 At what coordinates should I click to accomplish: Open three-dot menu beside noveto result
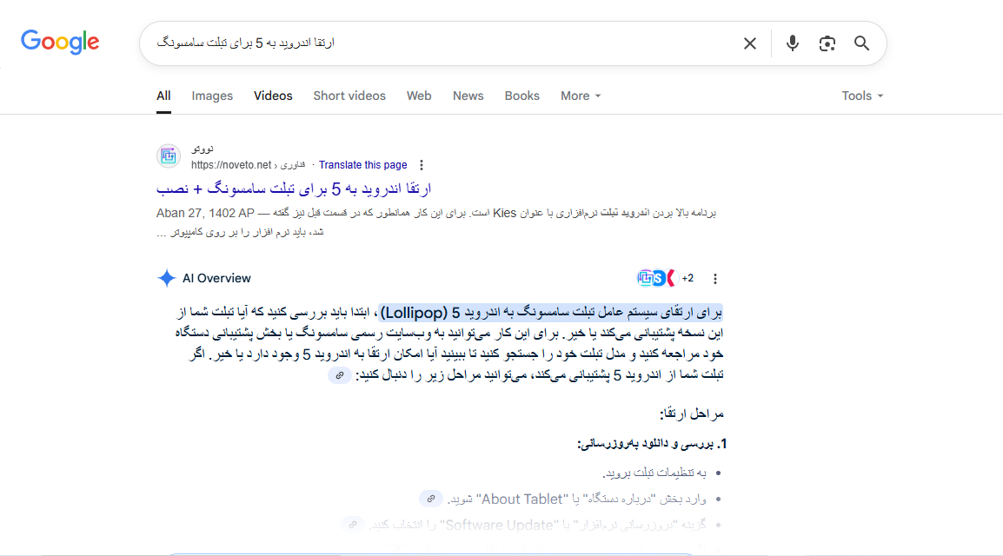click(x=421, y=165)
